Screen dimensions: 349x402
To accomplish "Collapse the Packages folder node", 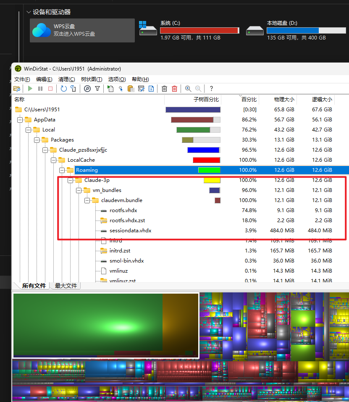I will 37,140.
